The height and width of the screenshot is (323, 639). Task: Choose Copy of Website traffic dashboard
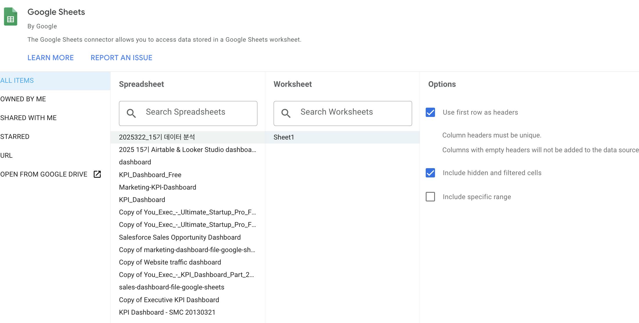click(170, 262)
